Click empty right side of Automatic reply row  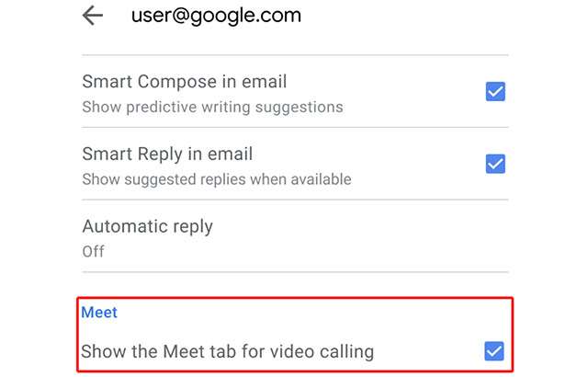click(x=413, y=237)
